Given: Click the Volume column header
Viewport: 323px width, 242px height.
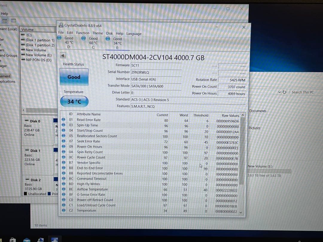Looking at the screenshot, I should tap(38, 30).
